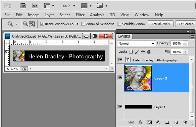
Task: Open the Select menu
Action: [x=65, y=15]
